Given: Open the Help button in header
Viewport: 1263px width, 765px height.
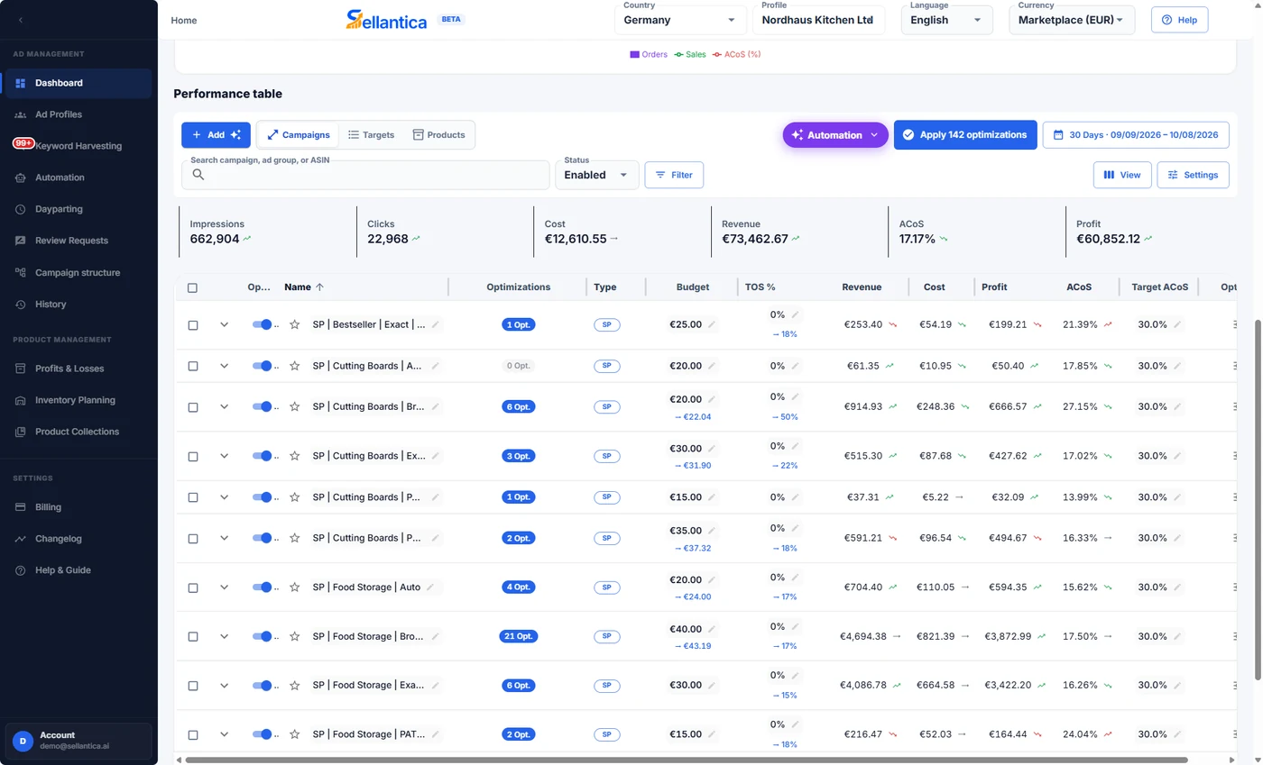Looking at the screenshot, I should [x=1179, y=20].
